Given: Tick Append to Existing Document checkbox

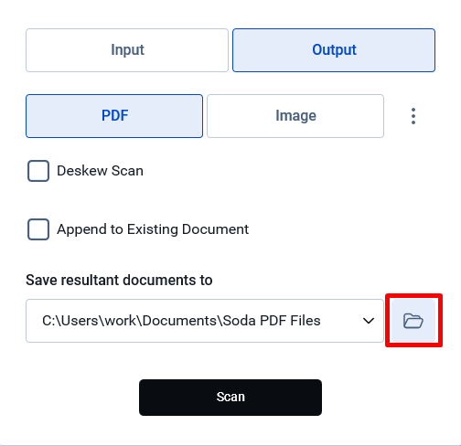Looking at the screenshot, I should (x=38, y=229).
